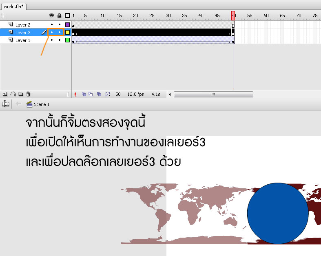Image resolution: width=321 pixels, height=256 pixels.
Task: Enable Onion Skin
Action: [84, 94]
